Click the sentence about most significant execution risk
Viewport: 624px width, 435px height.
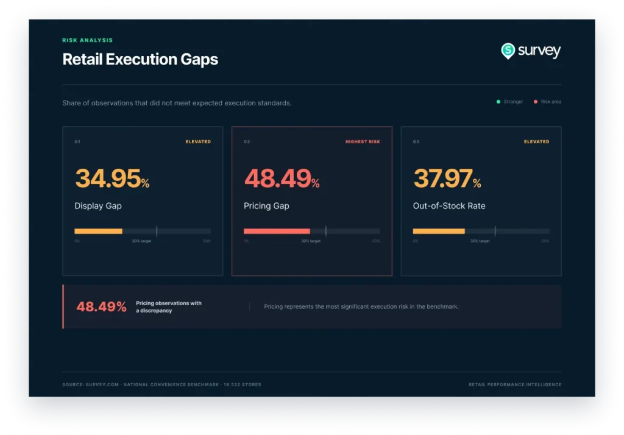361,307
